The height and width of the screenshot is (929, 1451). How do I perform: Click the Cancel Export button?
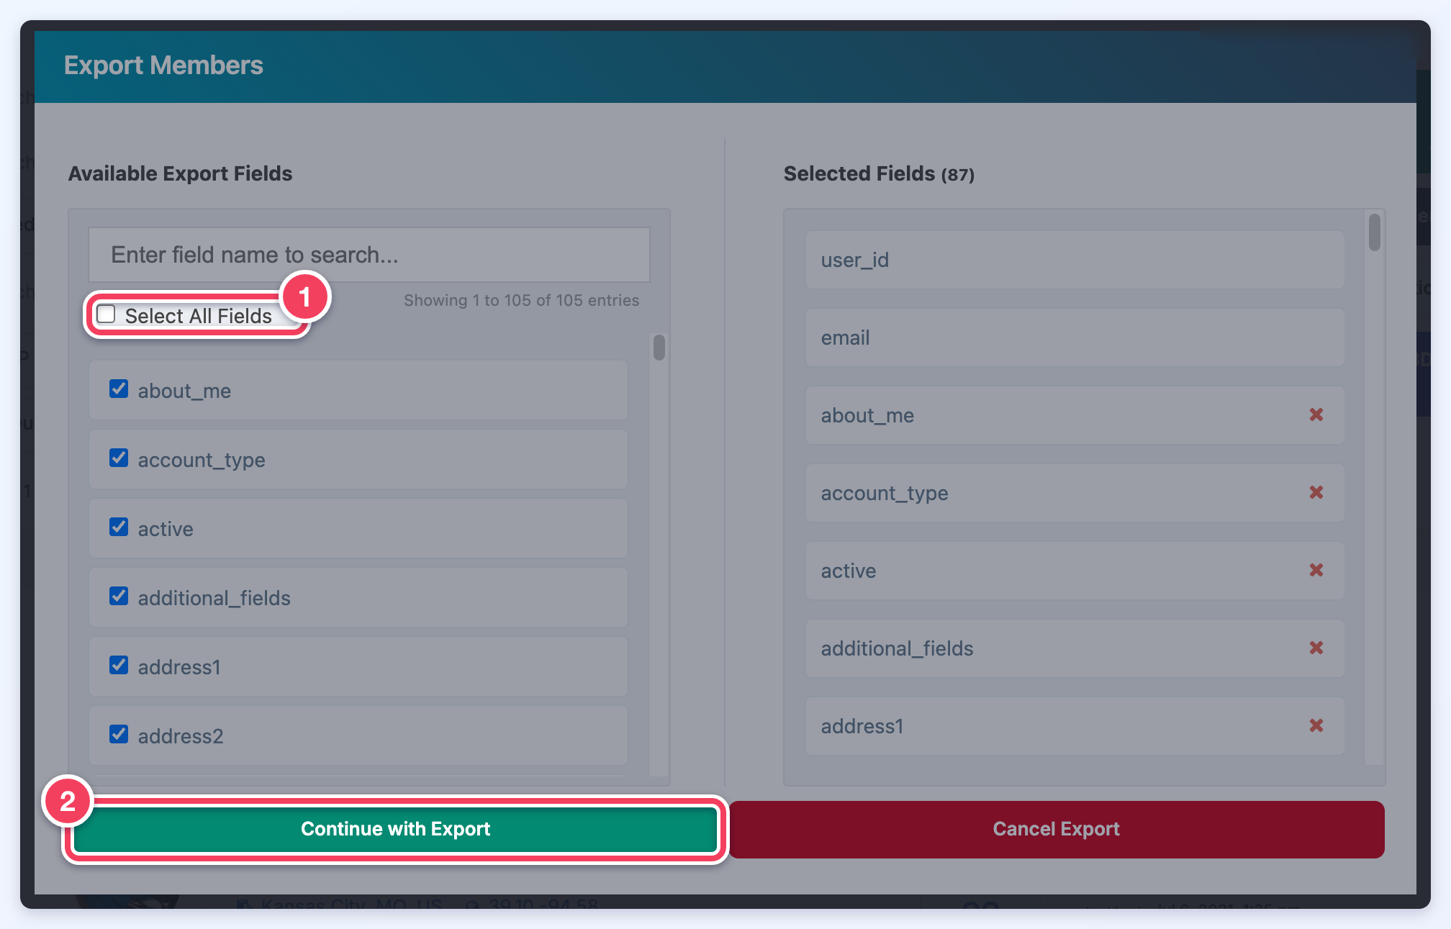pyautogui.click(x=1056, y=829)
